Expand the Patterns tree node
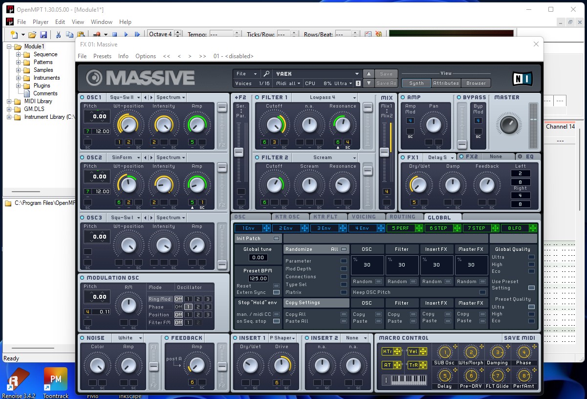The height and width of the screenshot is (399, 587). pos(19,62)
